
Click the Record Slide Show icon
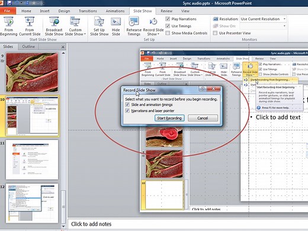coord(153,21)
